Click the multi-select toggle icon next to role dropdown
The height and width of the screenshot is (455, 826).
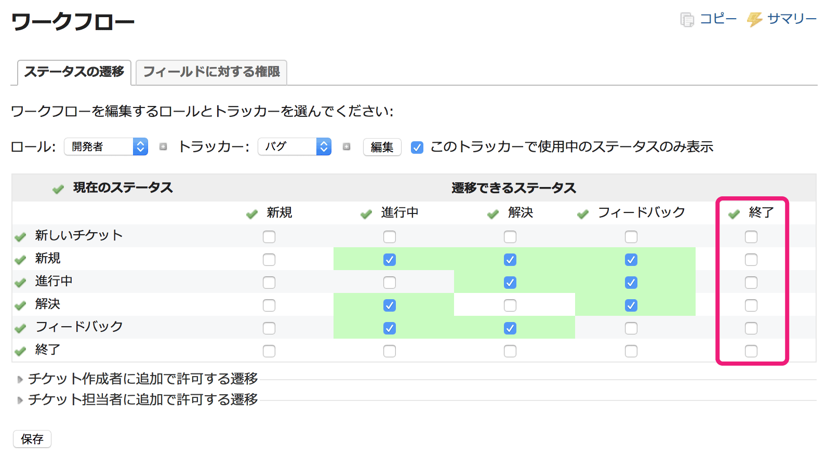pyautogui.click(x=163, y=147)
